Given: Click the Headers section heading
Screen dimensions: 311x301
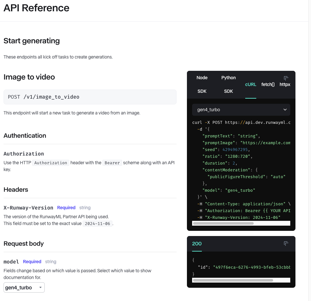Looking at the screenshot, I should click(x=16, y=189).
